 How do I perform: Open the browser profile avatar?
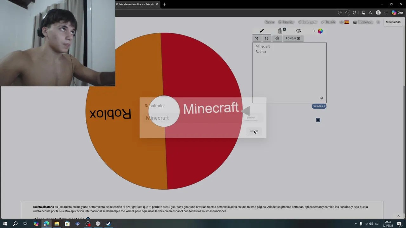click(378, 13)
